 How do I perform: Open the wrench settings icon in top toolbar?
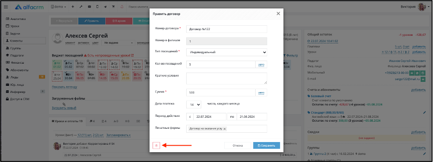click(81, 7)
